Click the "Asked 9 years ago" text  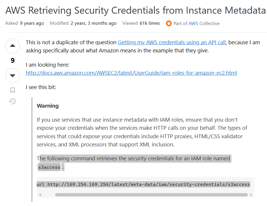[24, 23]
